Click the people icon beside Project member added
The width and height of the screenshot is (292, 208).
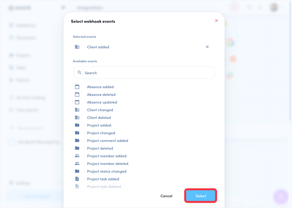77,156
